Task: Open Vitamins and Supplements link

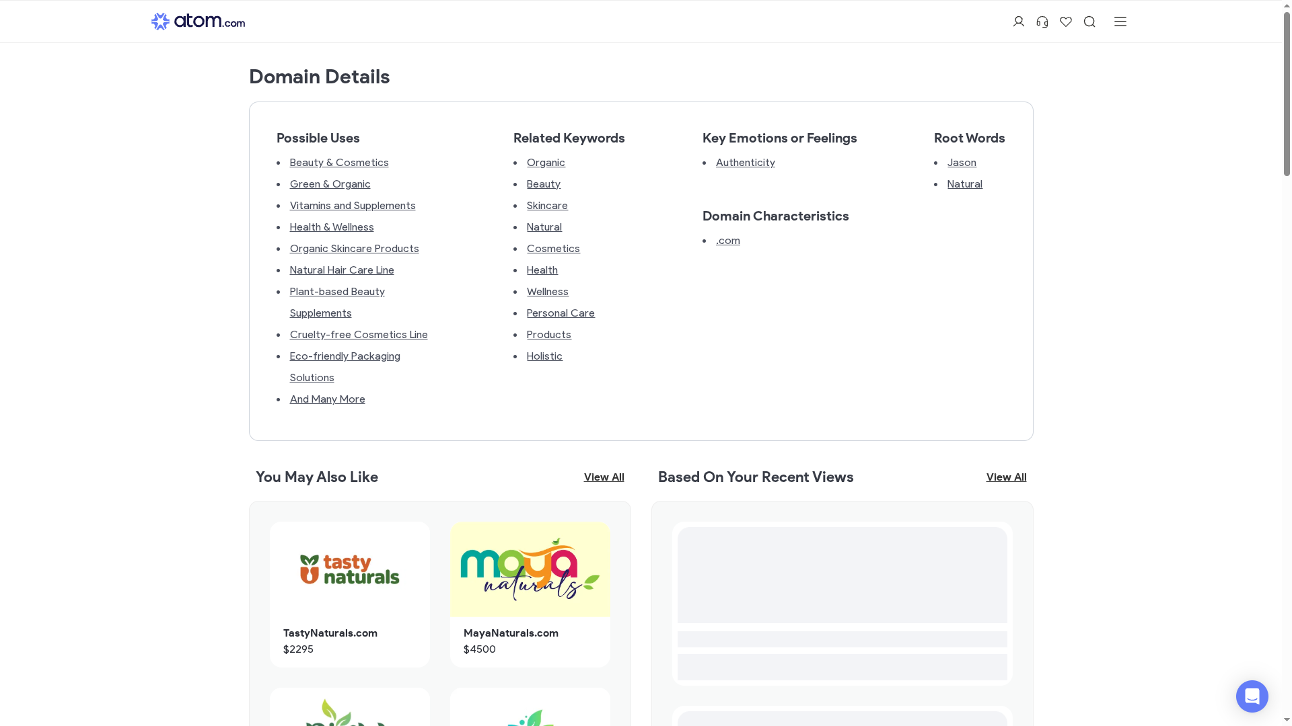Action: [353, 206]
